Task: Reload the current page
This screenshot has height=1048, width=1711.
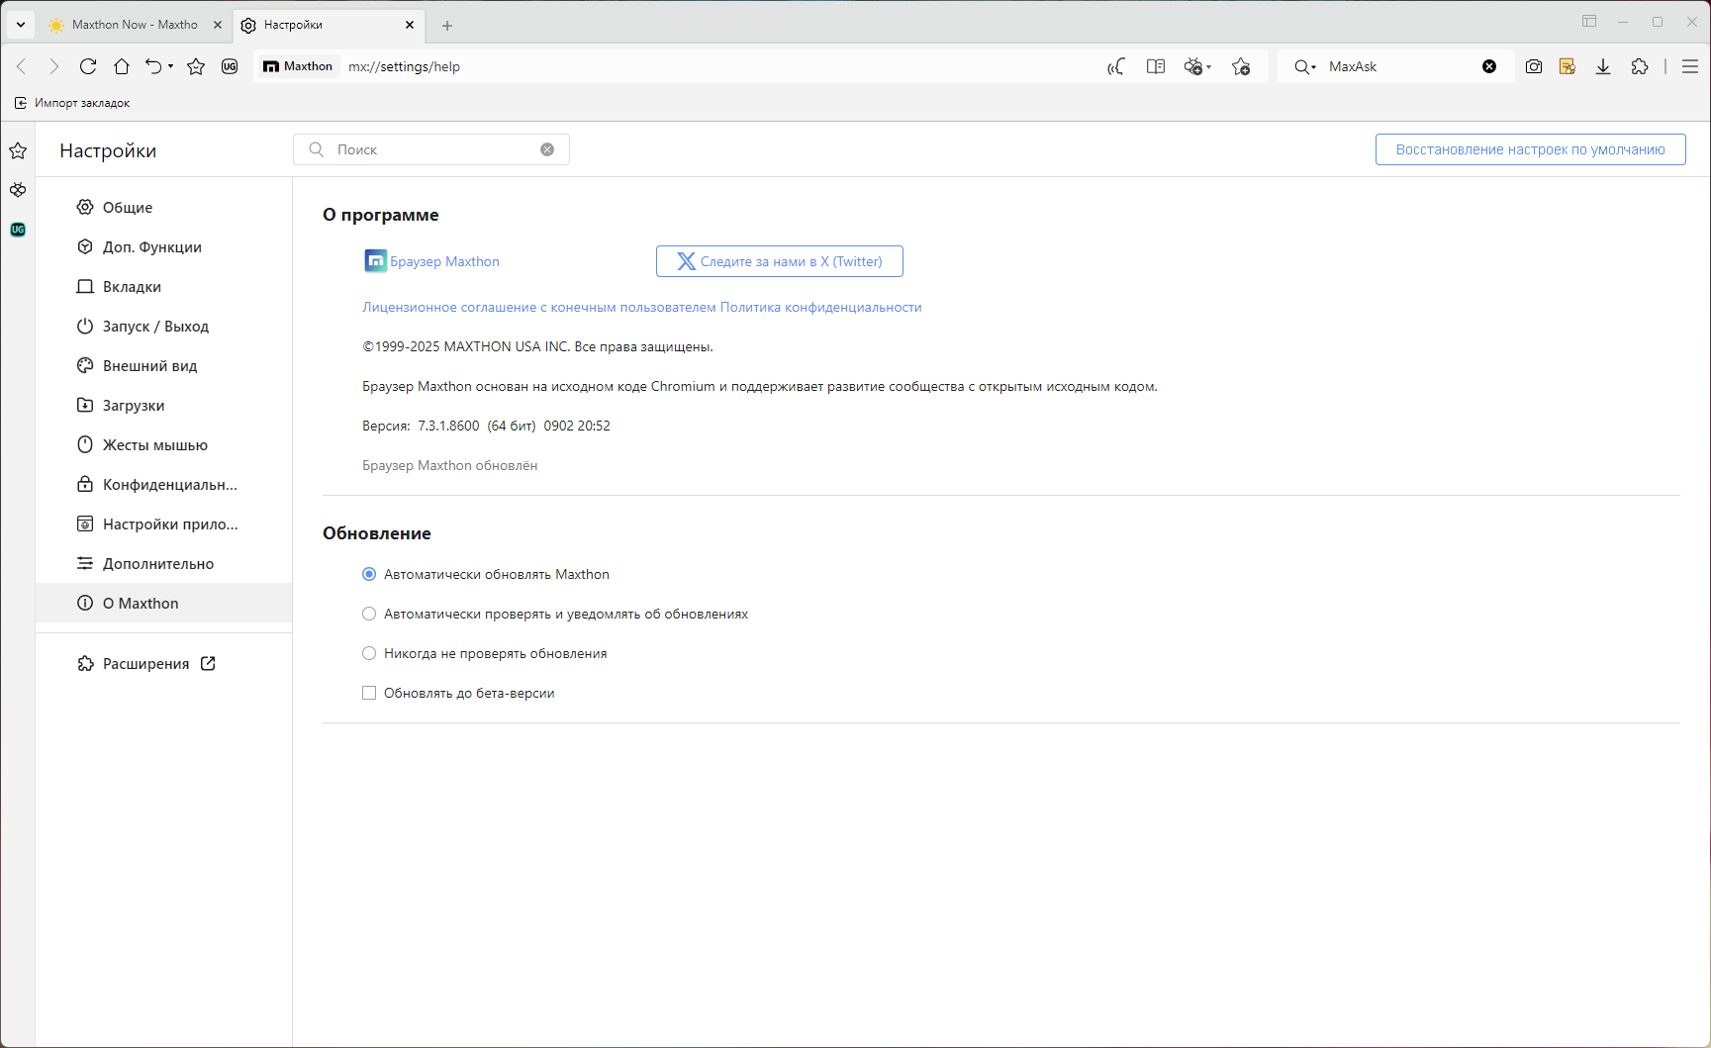Action: (88, 66)
